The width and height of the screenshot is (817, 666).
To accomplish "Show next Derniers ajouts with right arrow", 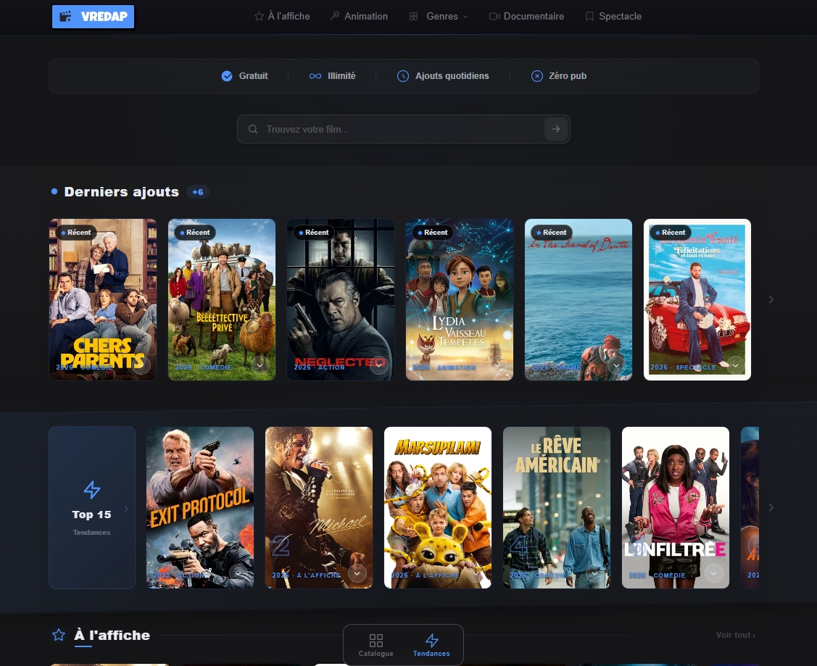I will pyautogui.click(x=771, y=299).
